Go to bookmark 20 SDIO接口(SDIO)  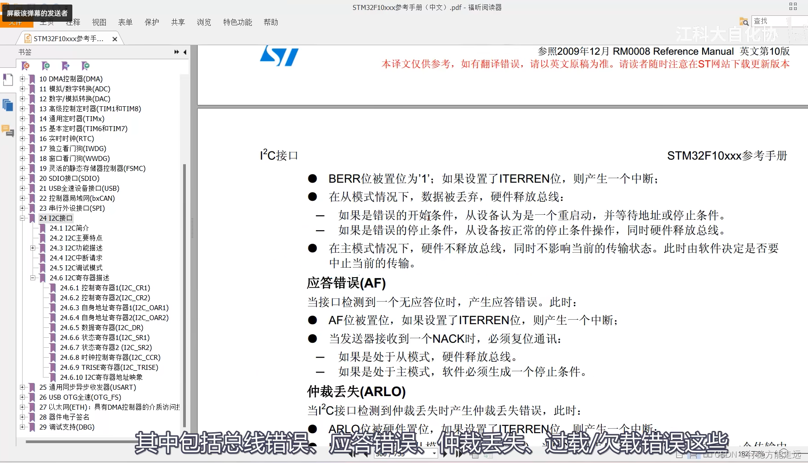69,178
